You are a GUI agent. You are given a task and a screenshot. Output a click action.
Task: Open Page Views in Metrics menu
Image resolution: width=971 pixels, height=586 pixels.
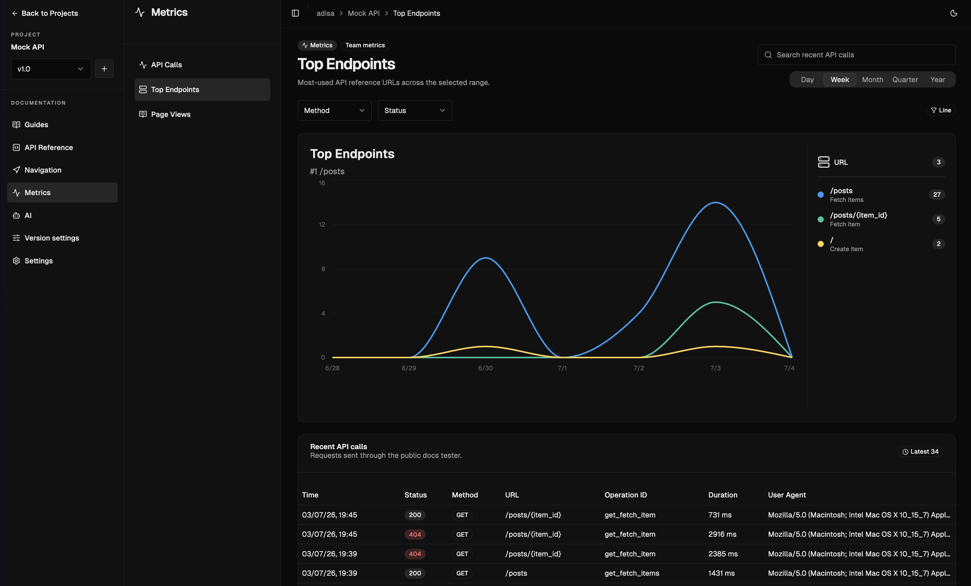(x=203, y=114)
